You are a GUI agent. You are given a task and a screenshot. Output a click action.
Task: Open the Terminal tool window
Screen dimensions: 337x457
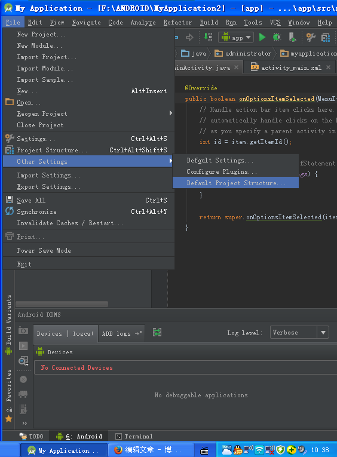coord(134,436)
